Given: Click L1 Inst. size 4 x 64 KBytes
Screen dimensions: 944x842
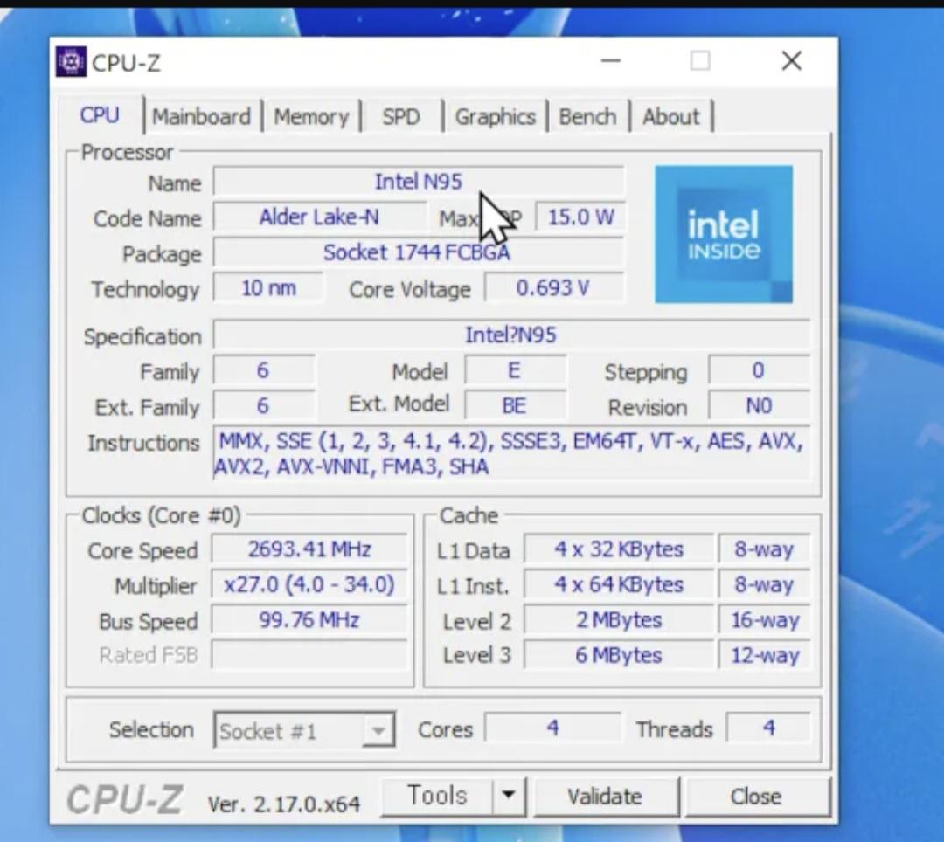Looking at the screenshot, I should [x=619, y=584].
